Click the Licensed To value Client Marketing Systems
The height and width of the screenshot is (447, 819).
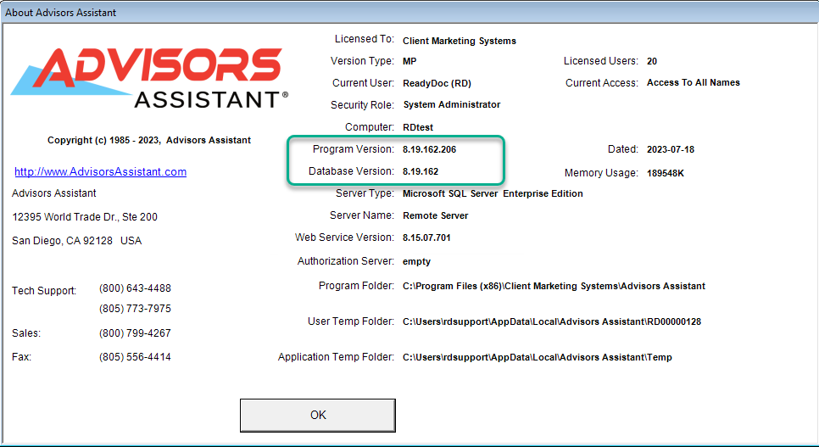click(x=460, y=41)
